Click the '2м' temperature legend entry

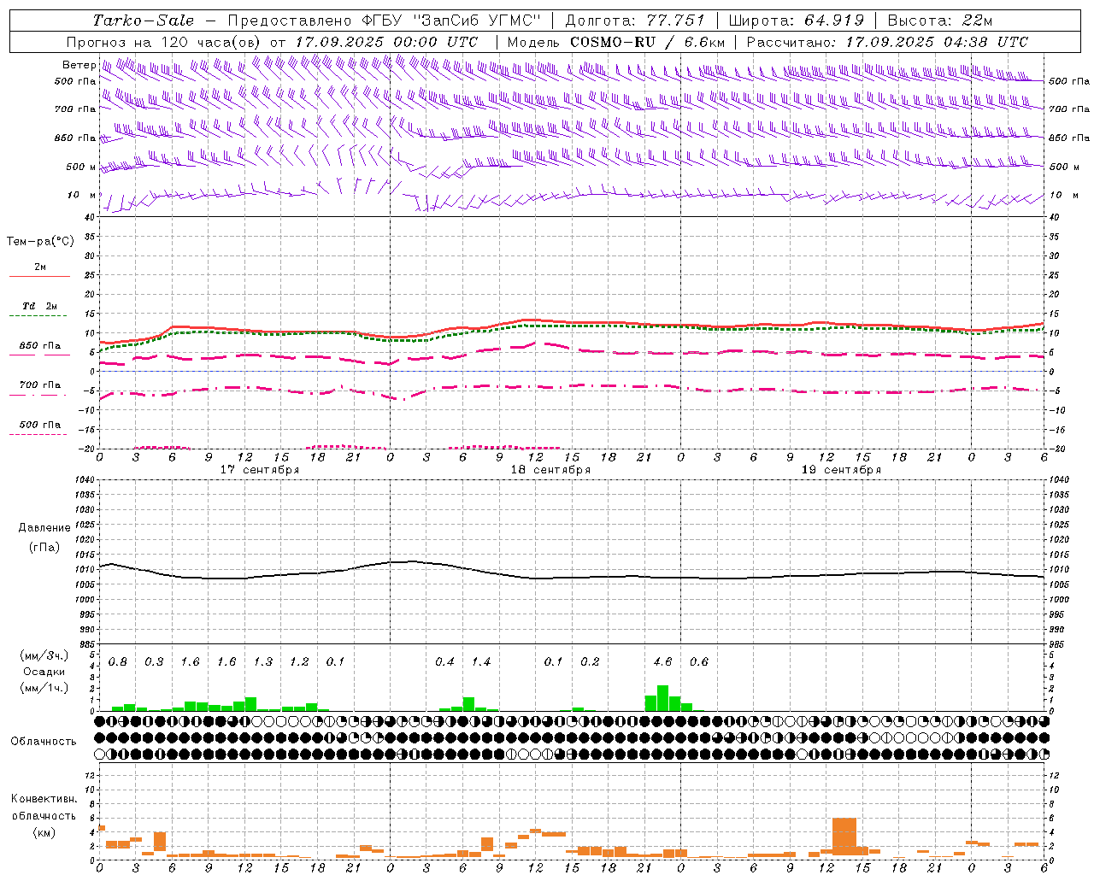click(x=40, y=267)
